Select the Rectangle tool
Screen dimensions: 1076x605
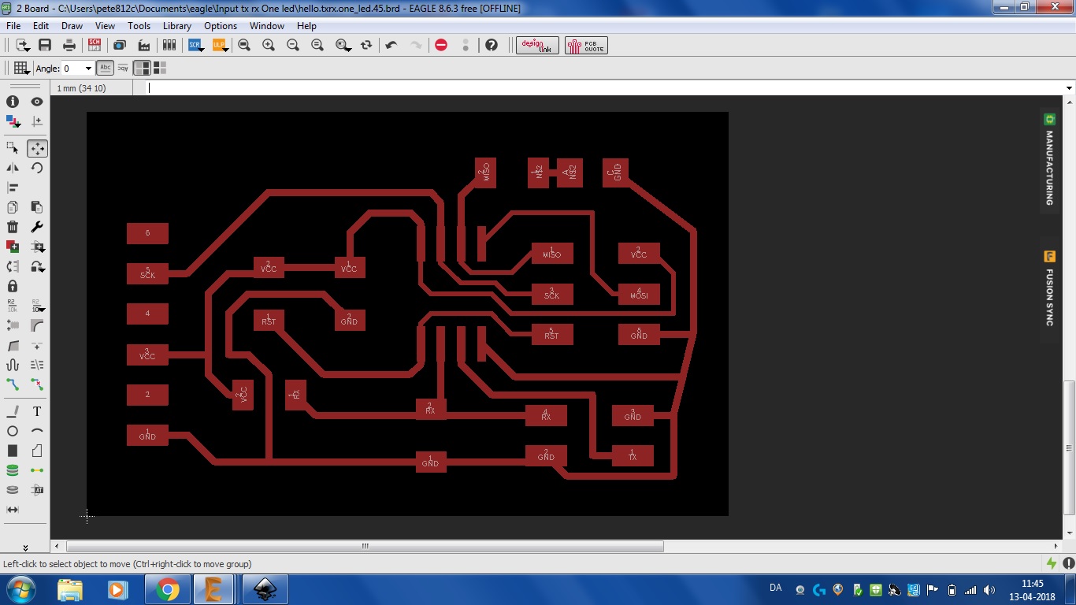click(x=13, y=451)
